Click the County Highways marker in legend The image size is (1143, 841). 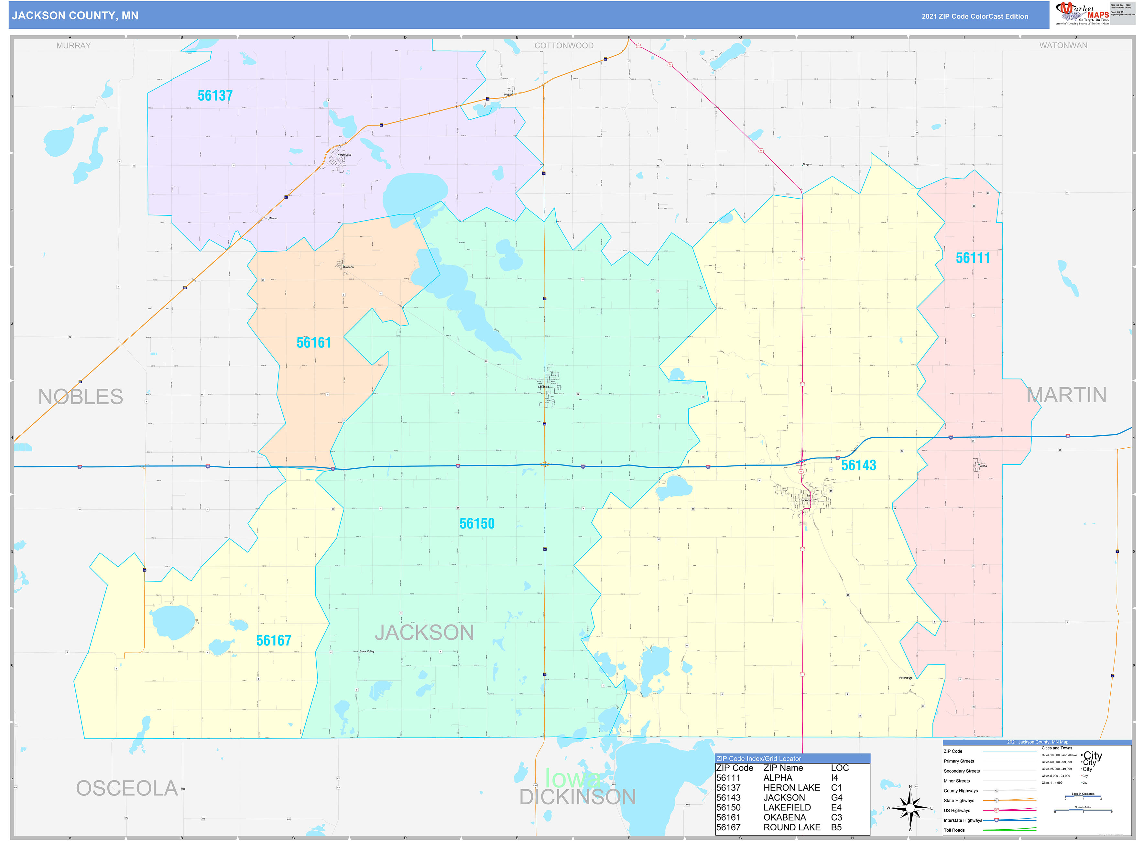(x=996, y=791)
